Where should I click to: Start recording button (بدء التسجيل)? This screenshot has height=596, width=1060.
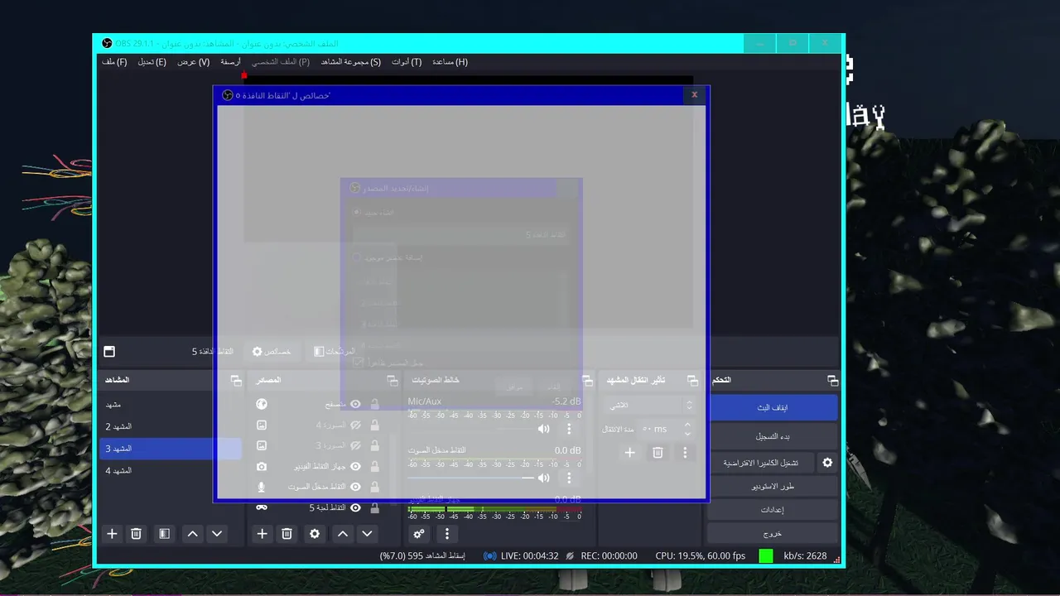(773, 435)
